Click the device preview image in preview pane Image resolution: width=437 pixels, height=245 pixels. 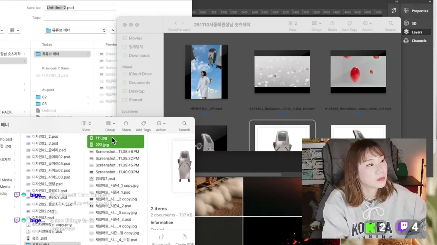(184, 166)
